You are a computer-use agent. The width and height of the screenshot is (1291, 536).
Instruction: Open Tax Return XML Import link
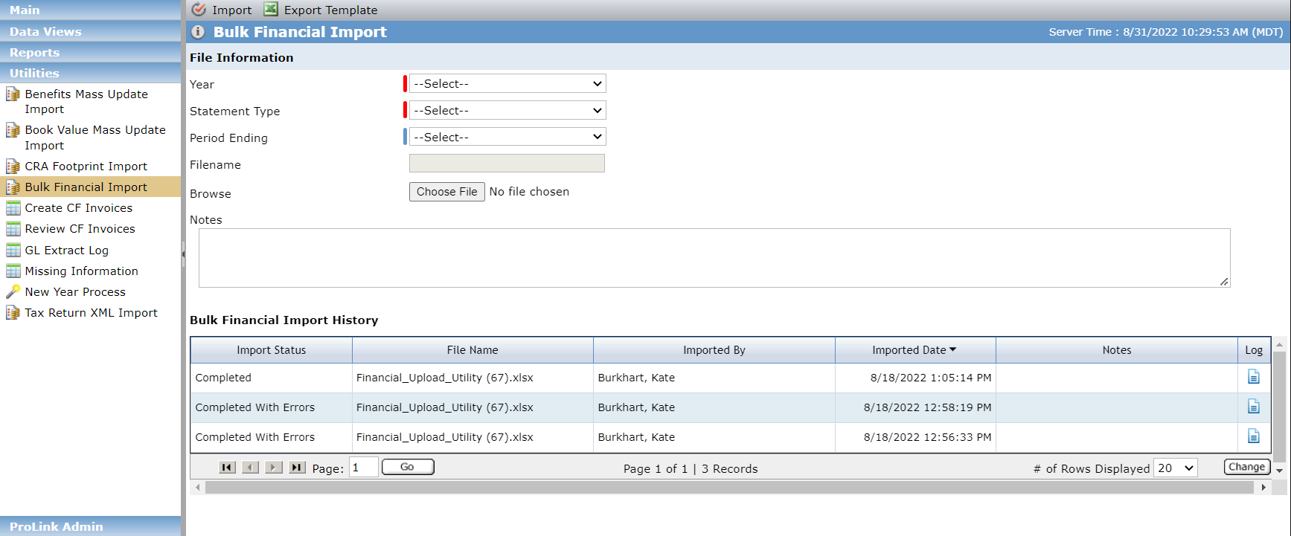(x=92, y=313)
